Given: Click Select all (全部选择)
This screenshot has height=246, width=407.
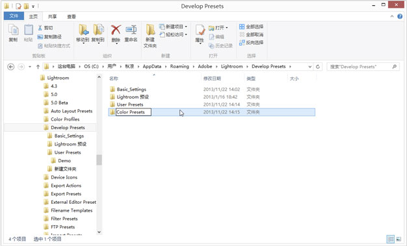Looking at the screenshot, I should (251, 27).
